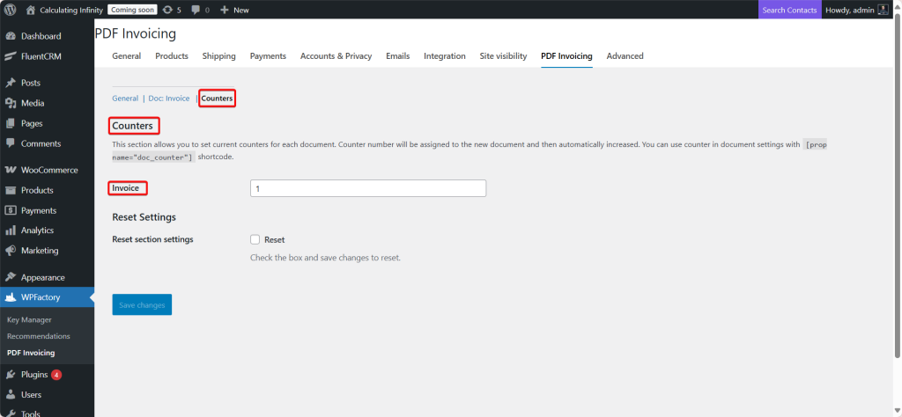Click the Payments icon in the sidebar

pos(11,210)
